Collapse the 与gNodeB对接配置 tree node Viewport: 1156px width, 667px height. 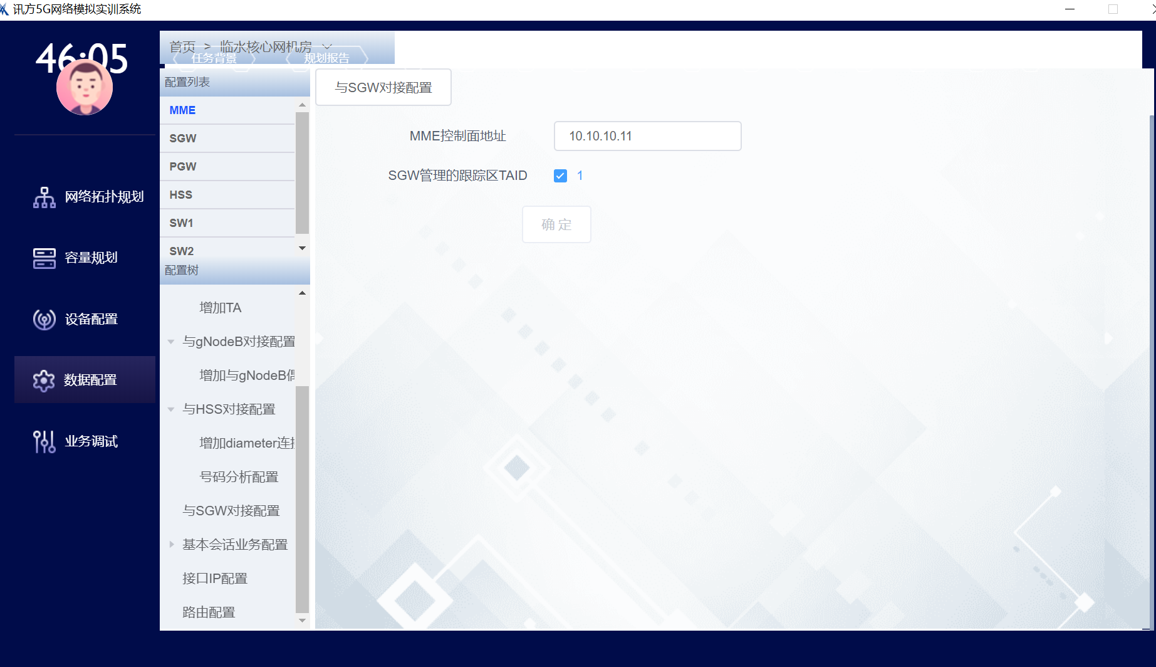tap(171, 342)
